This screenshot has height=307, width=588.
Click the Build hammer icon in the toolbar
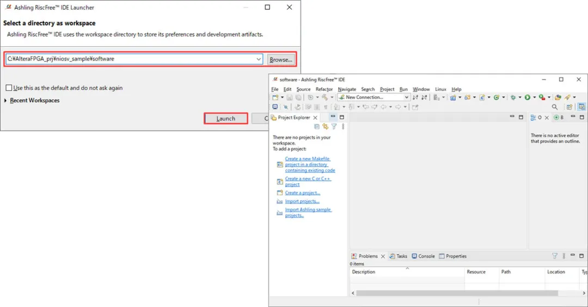pos(324,97)
